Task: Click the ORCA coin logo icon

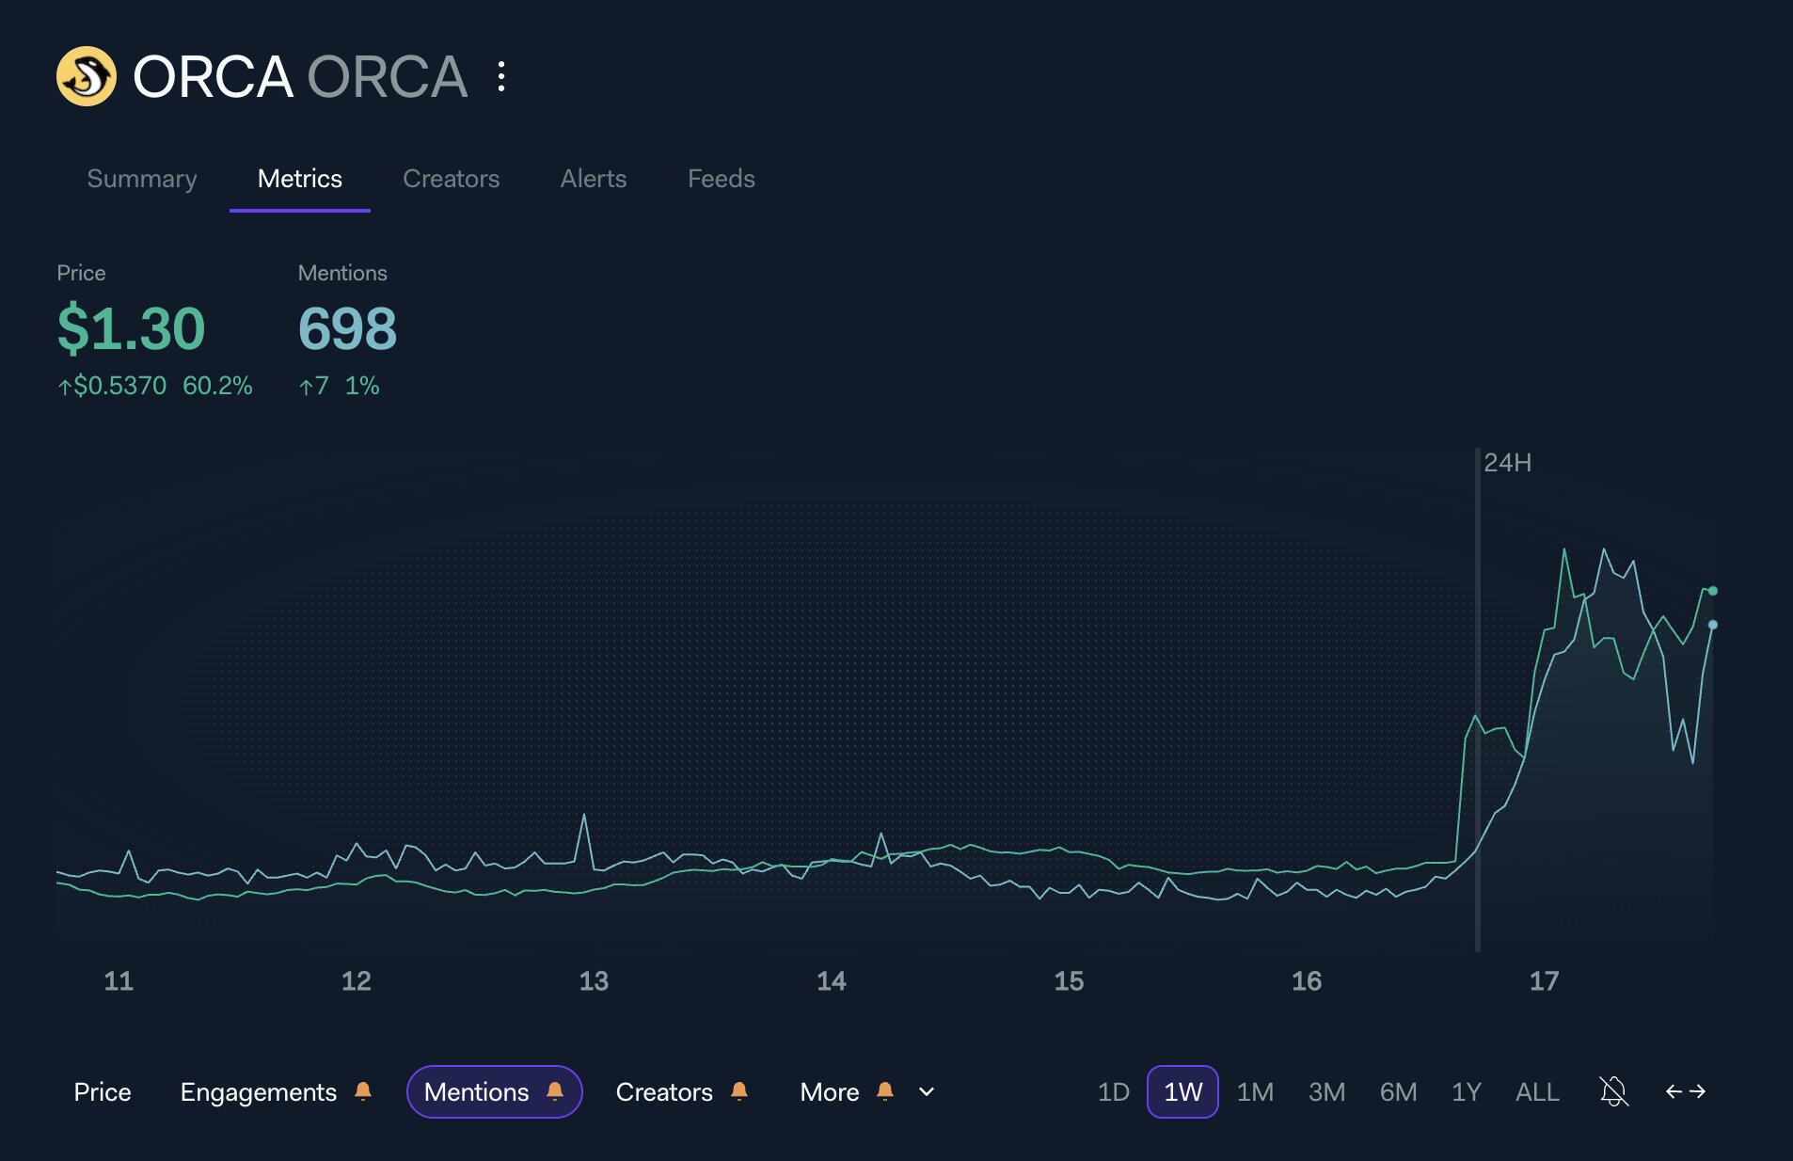Action: (86, 76)
